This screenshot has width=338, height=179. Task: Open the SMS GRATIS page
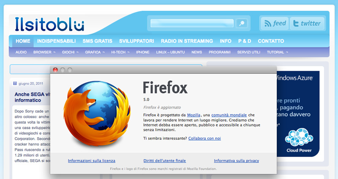[x=97, y=41]
